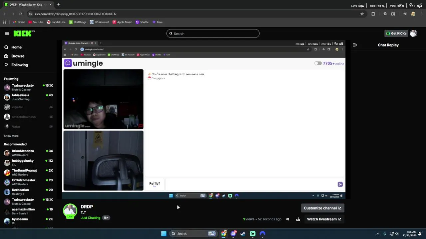The height and width of the screenshot is (239, 426).
Task: Open Chrome three-dot menu
Action: pos(421,14)
